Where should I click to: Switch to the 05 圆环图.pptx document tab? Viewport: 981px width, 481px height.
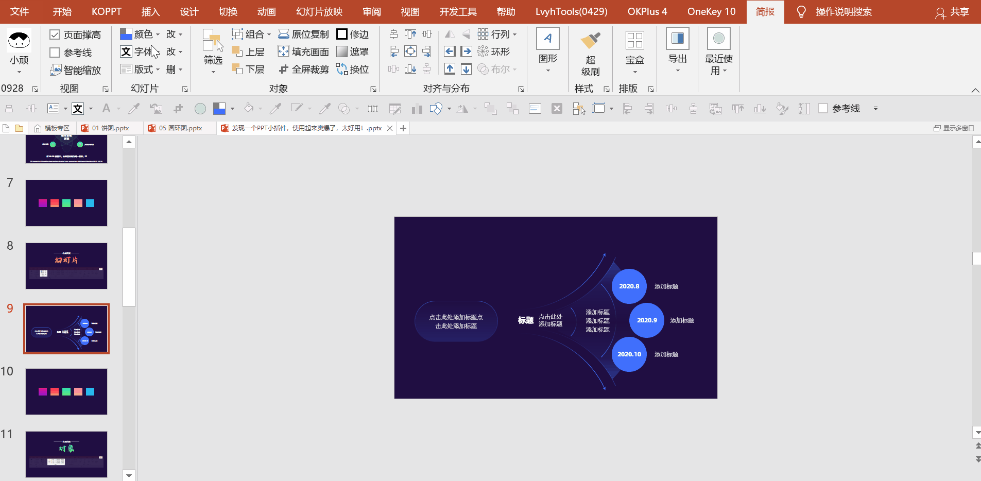tap(180, 128)
